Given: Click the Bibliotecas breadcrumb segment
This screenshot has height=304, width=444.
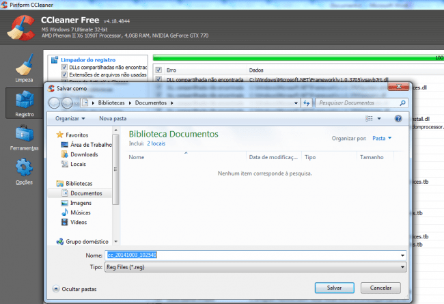Looking at the screenshot, I should pyautogui.click(x=111, y=103).
